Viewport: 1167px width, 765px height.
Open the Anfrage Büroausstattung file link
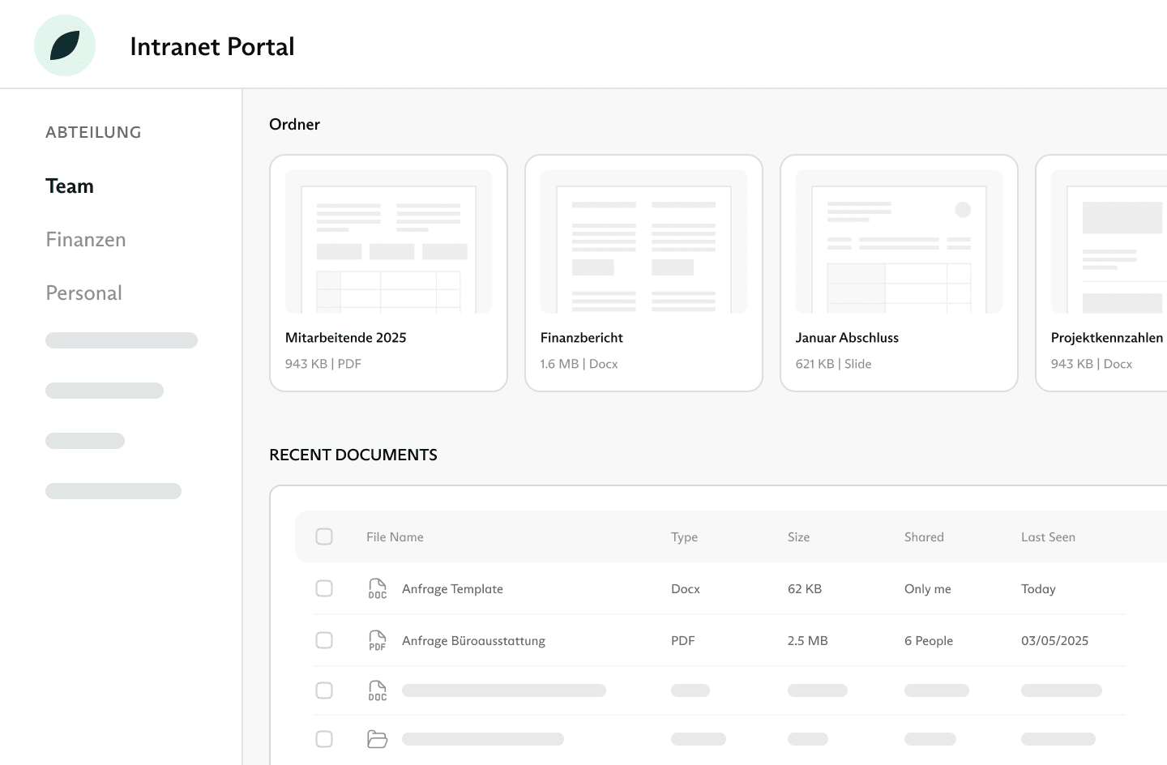pos(473,641)
